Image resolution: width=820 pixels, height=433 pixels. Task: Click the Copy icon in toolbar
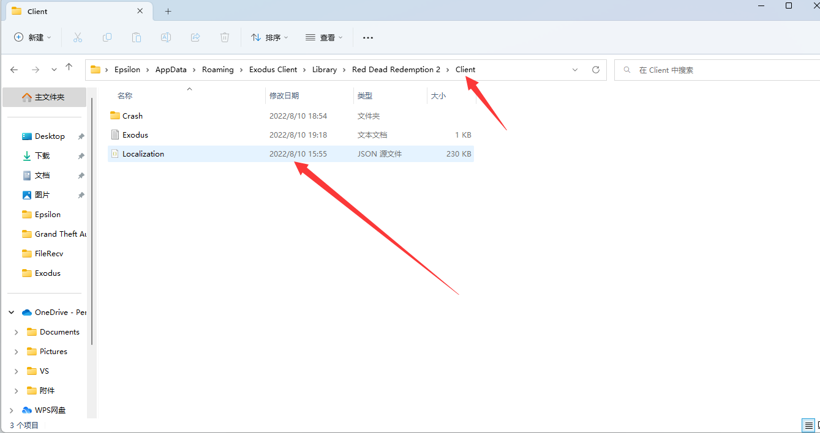107,37
